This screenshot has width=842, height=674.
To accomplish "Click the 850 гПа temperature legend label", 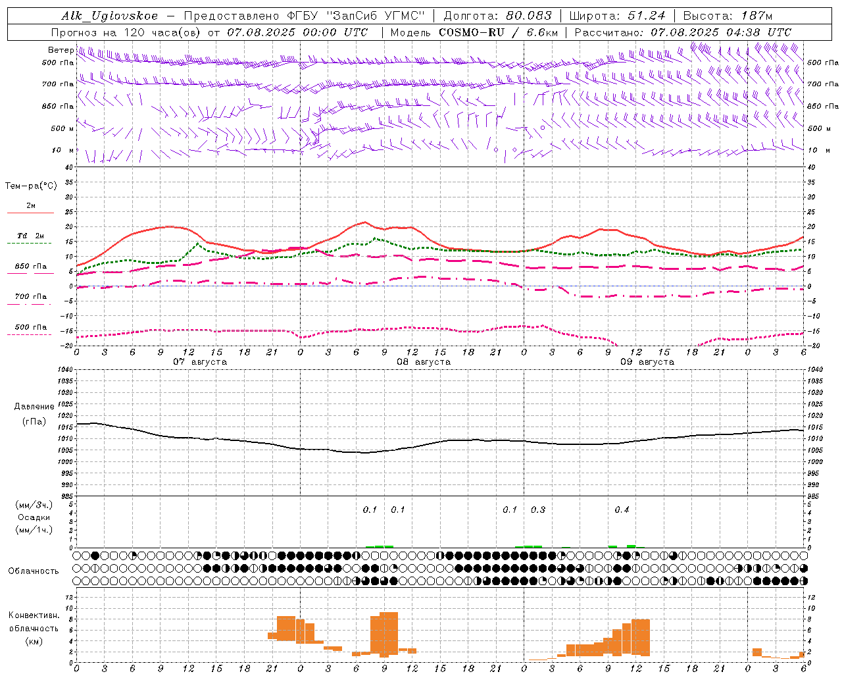I will [x=30, y=267].
